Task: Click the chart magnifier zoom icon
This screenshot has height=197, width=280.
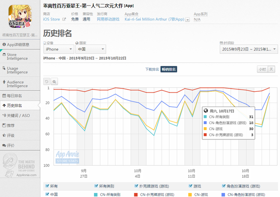Action: [x=54, y=82]
